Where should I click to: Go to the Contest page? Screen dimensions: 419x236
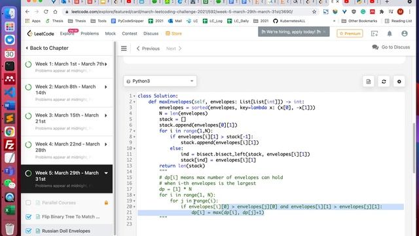[130, 33]
